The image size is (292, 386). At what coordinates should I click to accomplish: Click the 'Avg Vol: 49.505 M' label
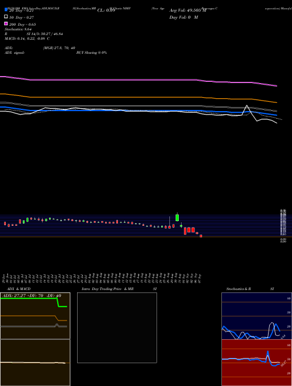[188, 11]
